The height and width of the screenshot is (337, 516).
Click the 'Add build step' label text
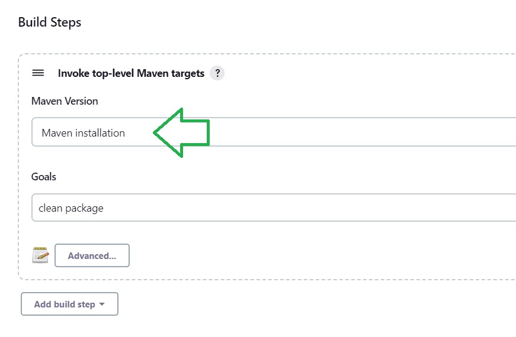(x=65, y=304)
